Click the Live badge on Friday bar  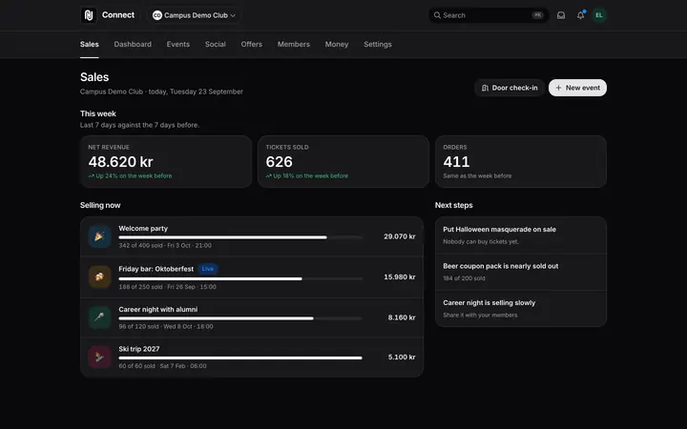click(x=208, y=269)
